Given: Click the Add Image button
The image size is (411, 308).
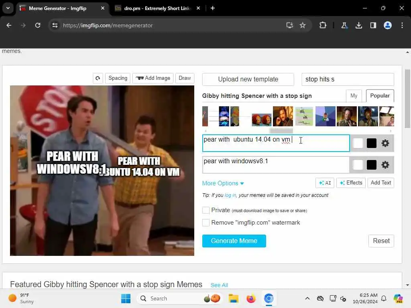Looking at the screenshot, I should (x=153, y=78).
